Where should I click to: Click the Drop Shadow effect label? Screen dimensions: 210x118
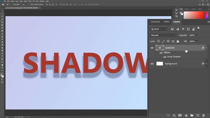click(x=174, y=57)
